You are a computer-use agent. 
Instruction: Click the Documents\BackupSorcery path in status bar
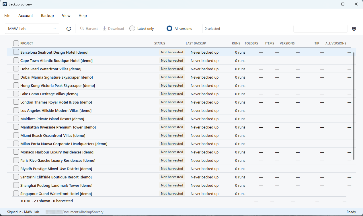(83, 212)
